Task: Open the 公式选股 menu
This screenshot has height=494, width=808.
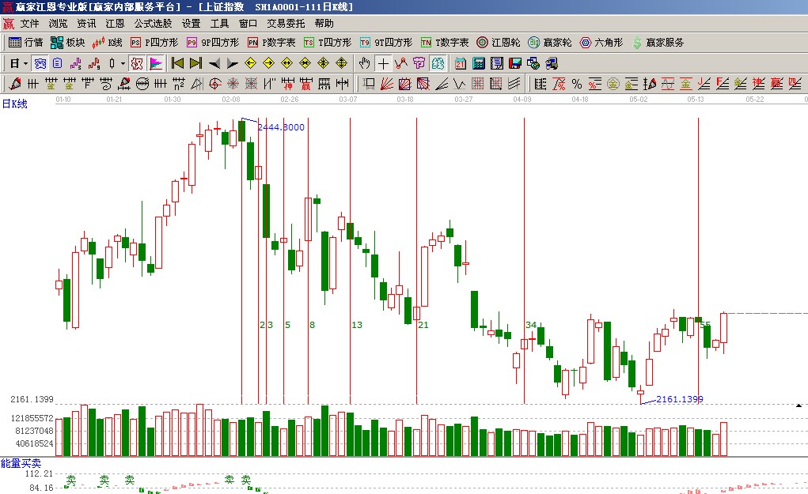Action: point(153,24)
